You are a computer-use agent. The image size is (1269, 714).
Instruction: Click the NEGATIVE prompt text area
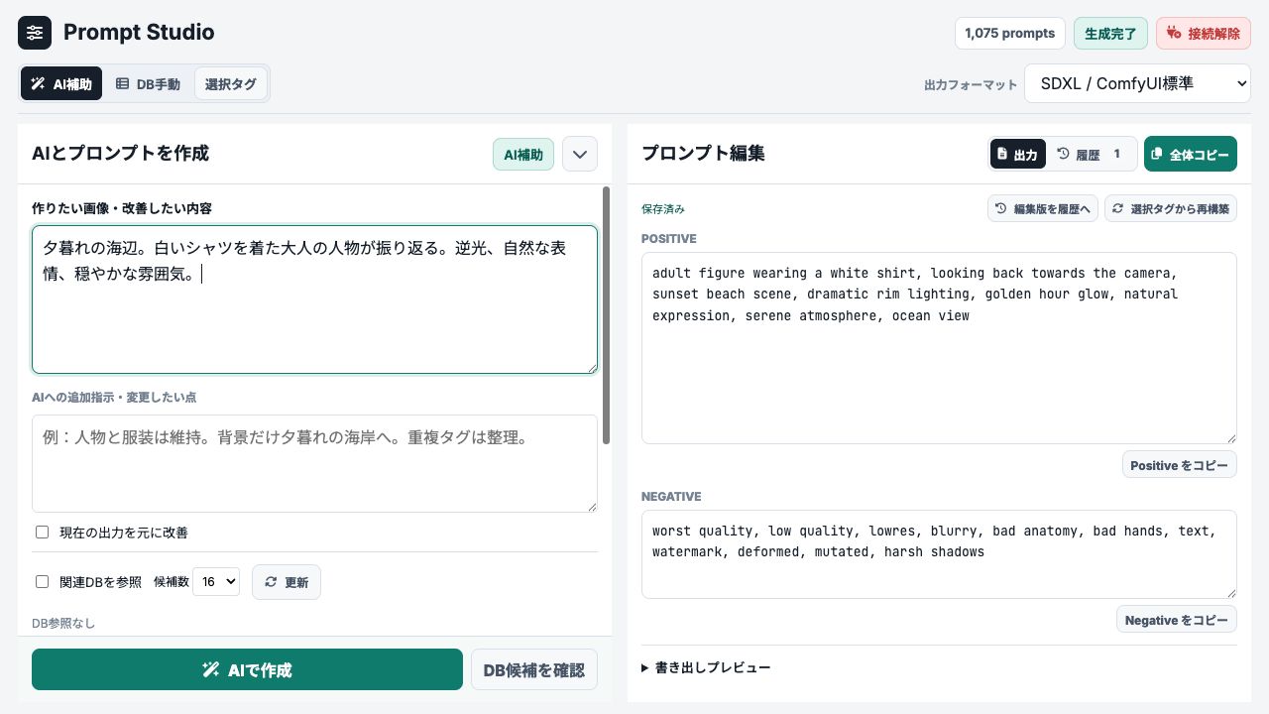(939, 554)
